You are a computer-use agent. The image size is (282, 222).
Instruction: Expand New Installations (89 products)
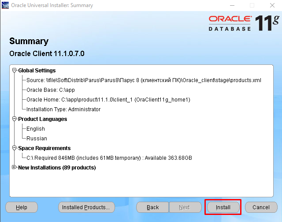click(x=15, y=167)
